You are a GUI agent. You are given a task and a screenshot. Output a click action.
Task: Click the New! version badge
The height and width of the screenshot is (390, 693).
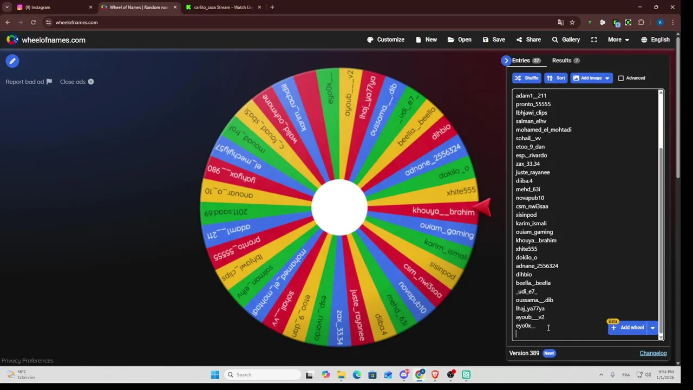[549, 353]
